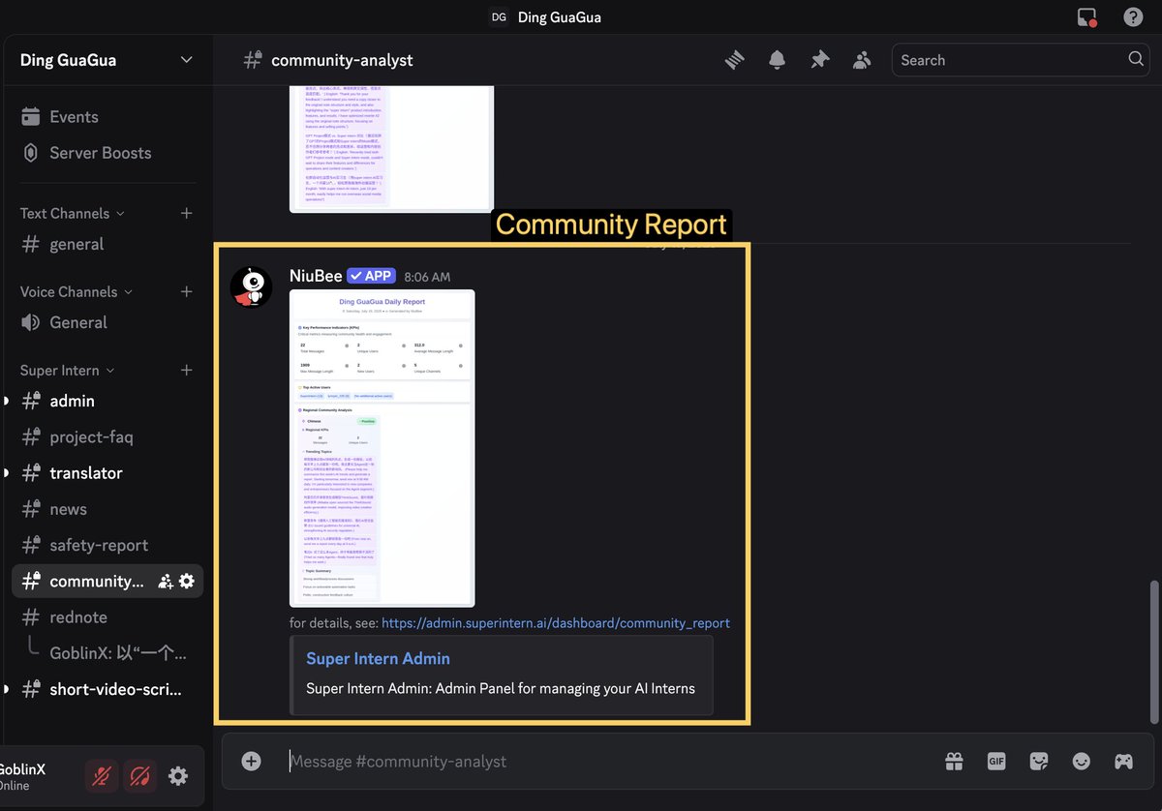This screenshot has width=1162, height=811.
Task: Open the project-faq channel
Action: (107, 436)
